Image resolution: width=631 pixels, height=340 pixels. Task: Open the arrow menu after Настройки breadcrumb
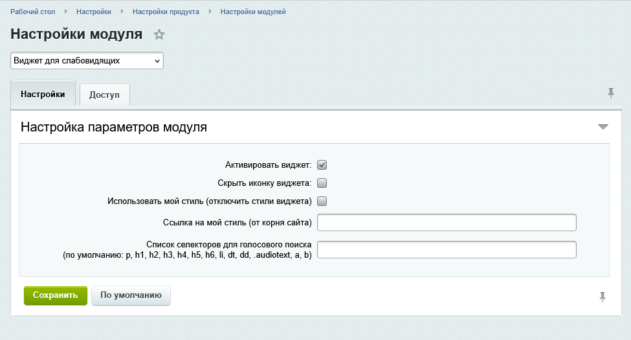coord(122,12)
